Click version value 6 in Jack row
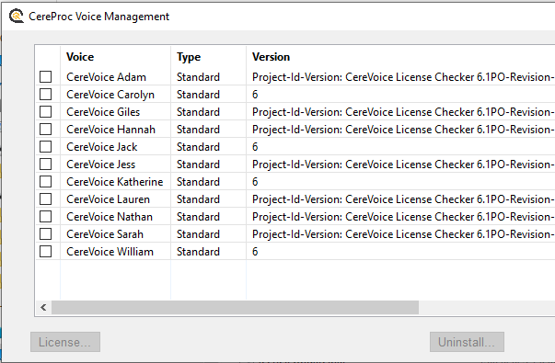This screenshot has height=363, width=555. coord(255,147)
